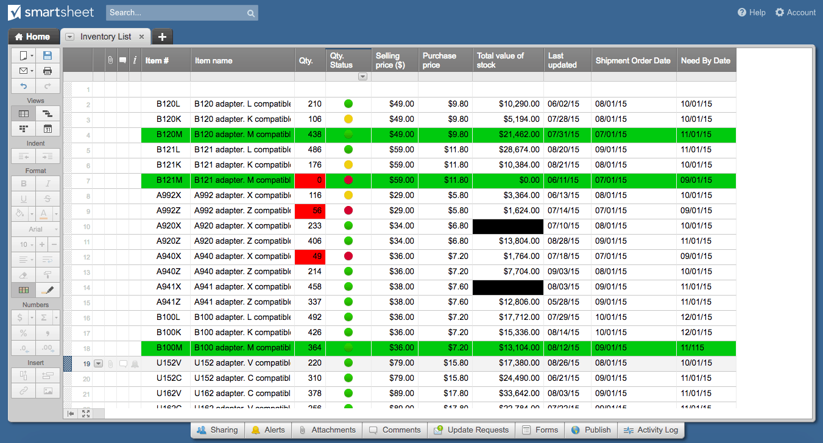Open the Sharing panel
823x443 pixels.
217,430
